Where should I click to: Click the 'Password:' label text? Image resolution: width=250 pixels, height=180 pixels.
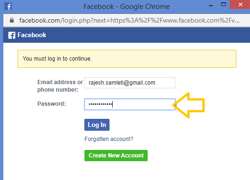[x=51, y=104]
